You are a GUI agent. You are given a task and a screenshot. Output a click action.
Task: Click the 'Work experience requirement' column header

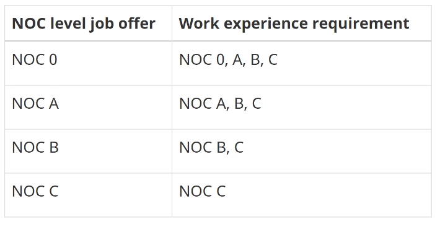(x=302, y=24)
